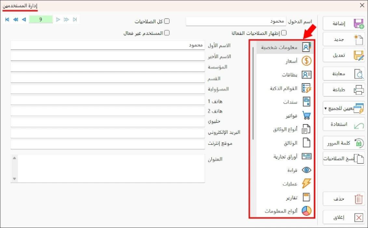The width and height of the screenshot is (368, 228).
Task: Focus the موقع إنترنت website field
Action: click(x=108, y=144)
